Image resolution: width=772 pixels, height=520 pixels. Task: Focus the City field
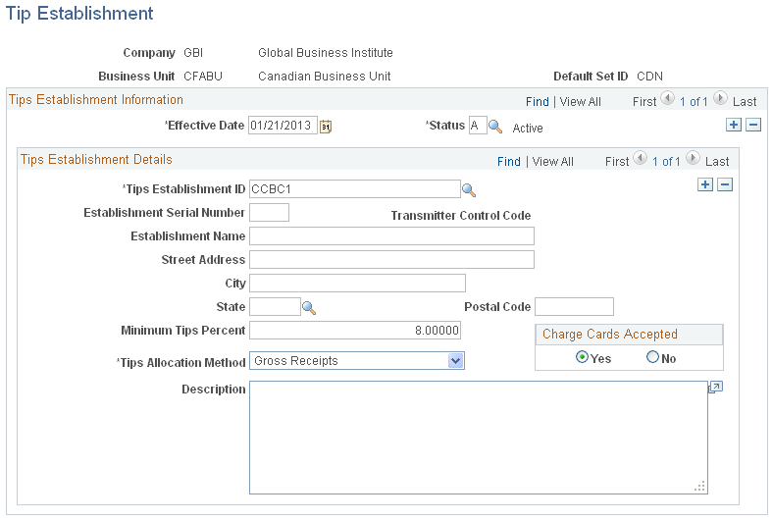point(357,284)
